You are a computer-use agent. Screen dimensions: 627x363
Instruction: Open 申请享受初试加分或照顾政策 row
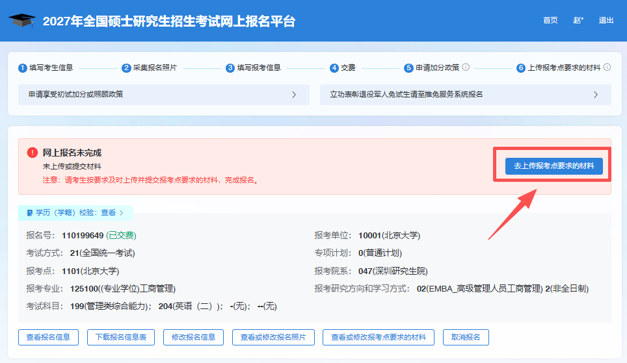tap(164, 95)
